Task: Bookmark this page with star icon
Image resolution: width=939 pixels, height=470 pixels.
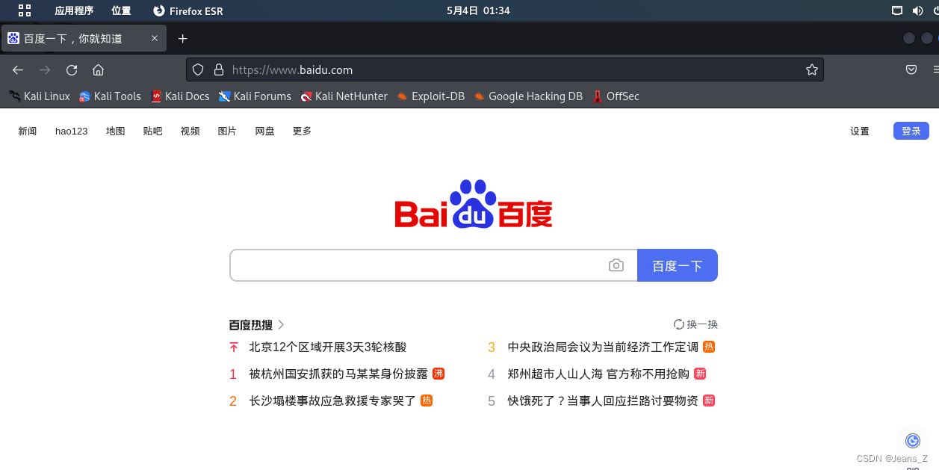Action: point(812,69)
